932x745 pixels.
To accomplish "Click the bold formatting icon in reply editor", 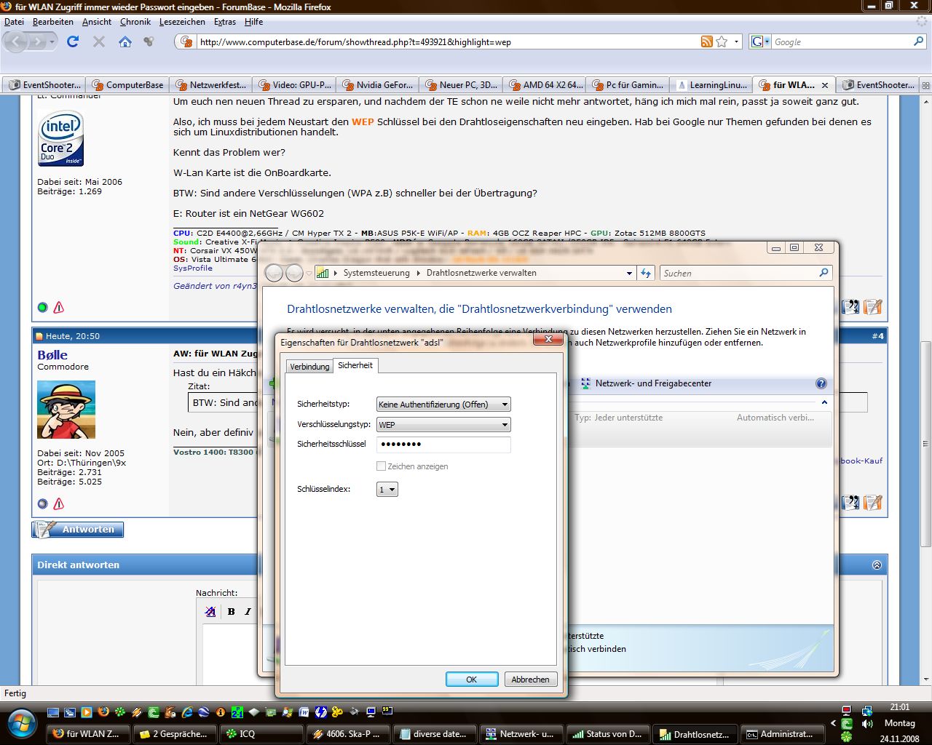I will 231,612.
